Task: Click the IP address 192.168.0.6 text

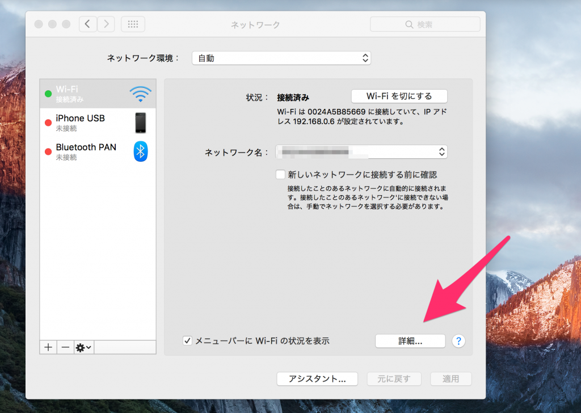Action: [x=313, y=121]
